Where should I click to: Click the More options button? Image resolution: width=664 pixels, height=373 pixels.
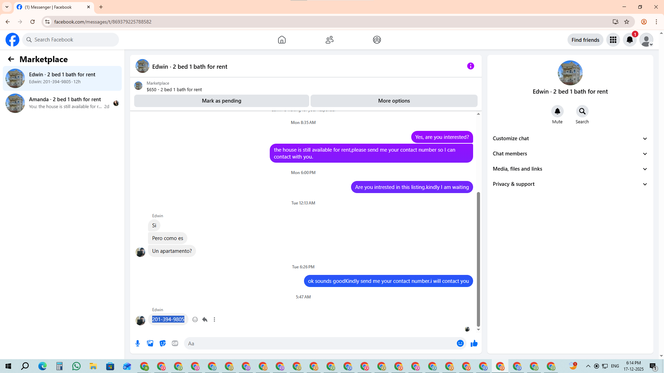(x=394, y=101)
